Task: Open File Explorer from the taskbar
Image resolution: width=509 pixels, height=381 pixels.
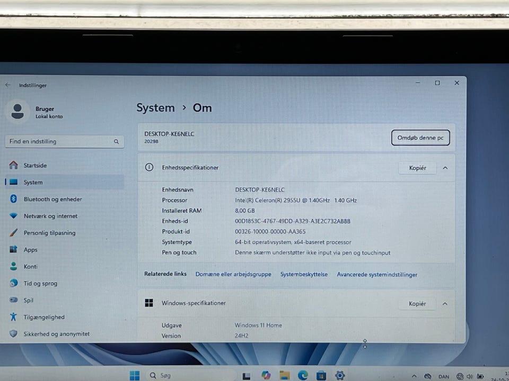Action: click(284, 376)
